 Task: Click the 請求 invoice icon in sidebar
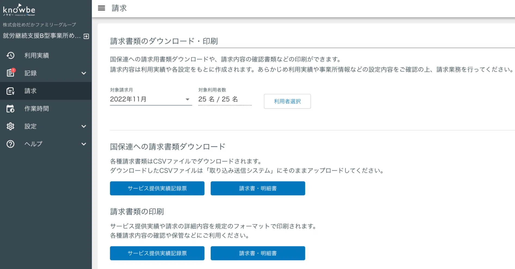10,91
